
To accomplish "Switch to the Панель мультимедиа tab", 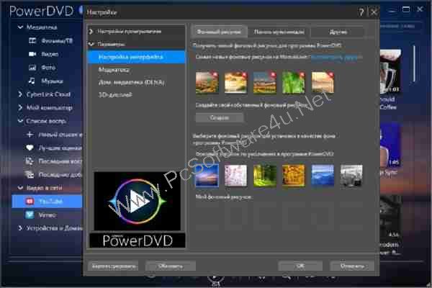I will click(279, 32).
